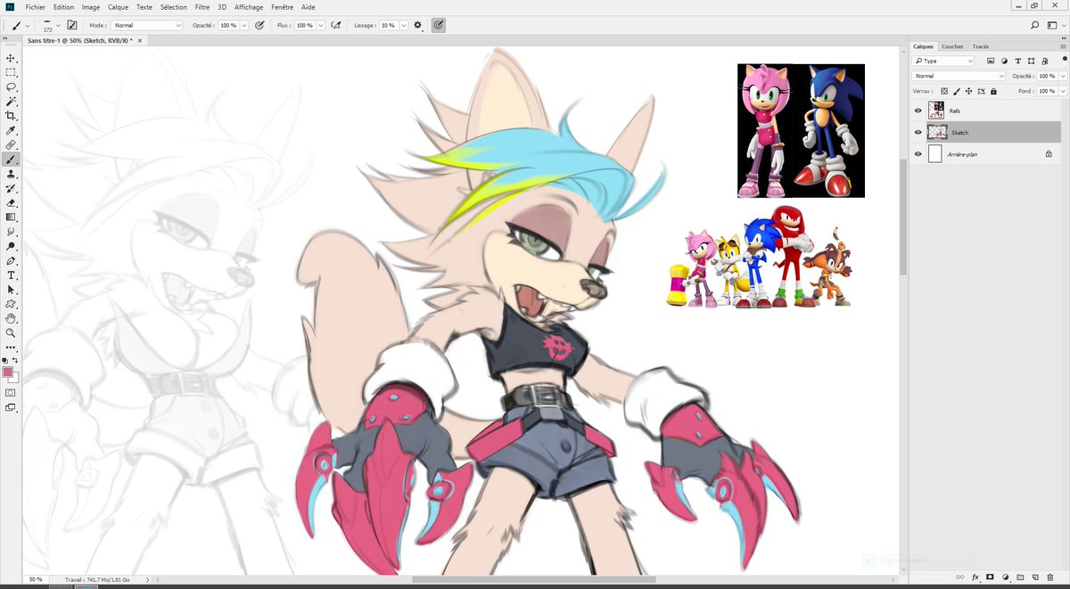This screenshot has width=1070, height=589.
Task: Select the Refs layer thumbnail
Action: pos(936,110)
